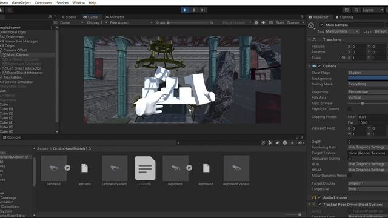This screenshot has width=388, height=218.
Task: Enable Allow Dynamic Resolution checkbox
Action: pos(349,176)
